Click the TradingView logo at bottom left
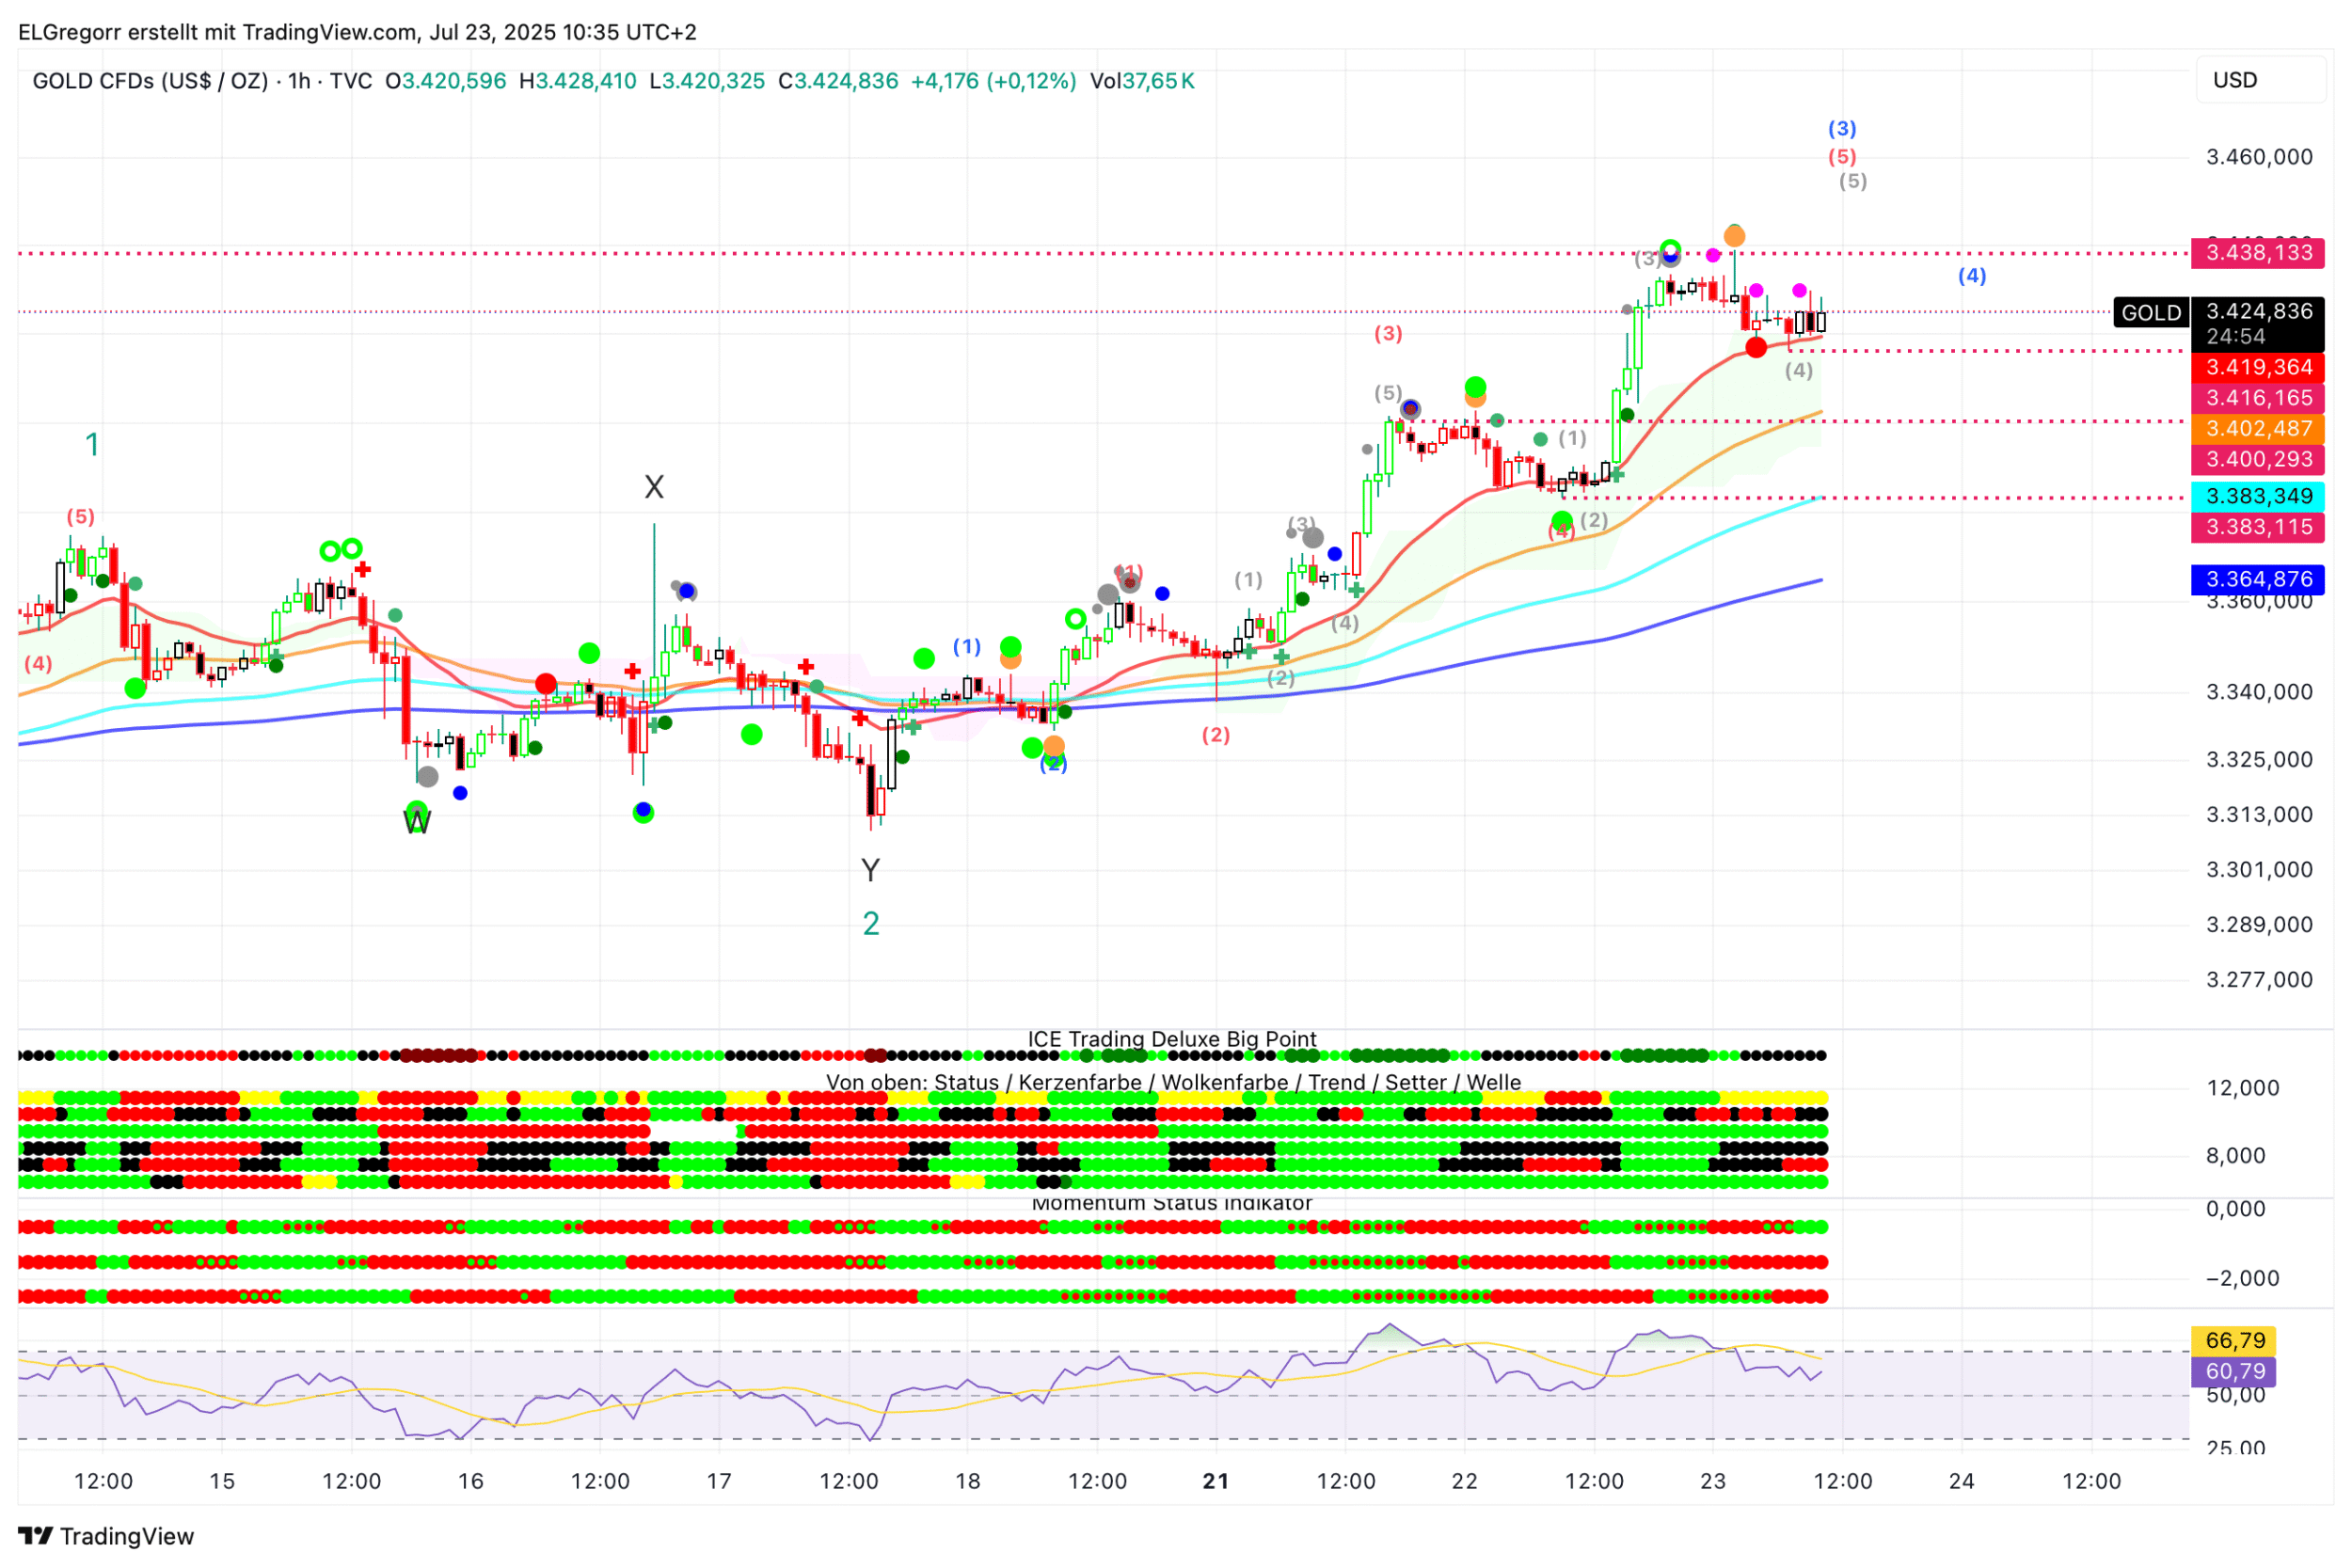The image size is (2352, 1568). pos(105,1536)
